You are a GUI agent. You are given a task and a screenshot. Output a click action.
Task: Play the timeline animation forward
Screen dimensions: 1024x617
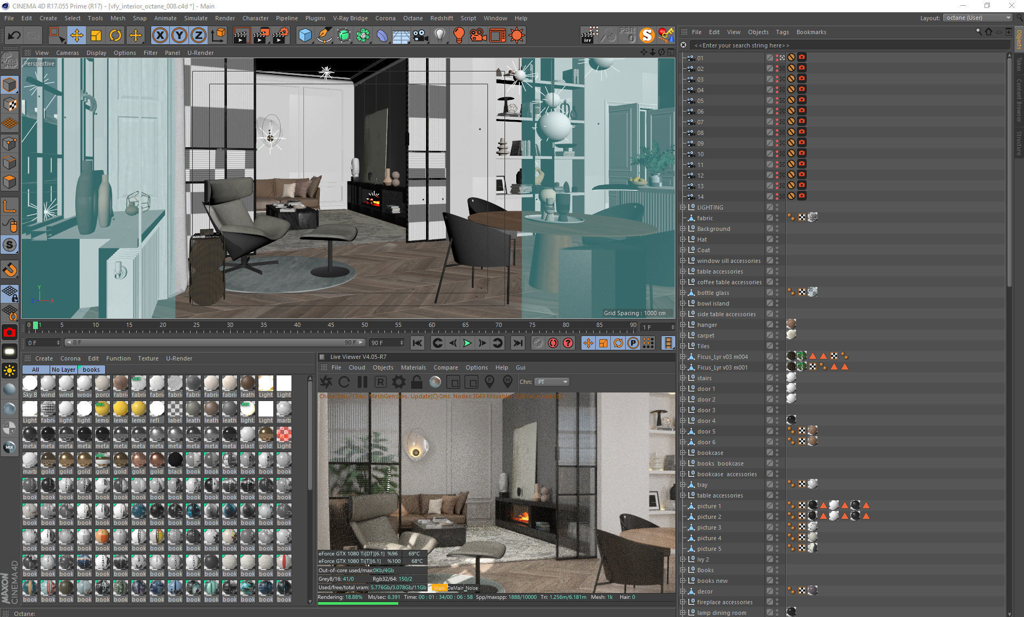point(467,343)
